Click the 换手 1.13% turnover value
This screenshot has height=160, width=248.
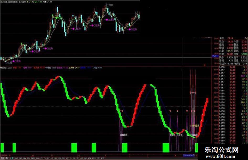click(230, 57)
